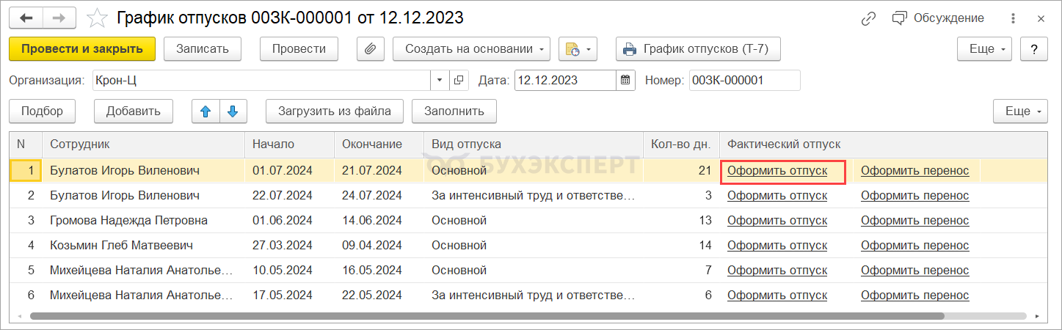Click Оформить перенос for Козьмин Глеб Матвеевич
Viewport: 1062px width, 330px height.
point(914,246)
